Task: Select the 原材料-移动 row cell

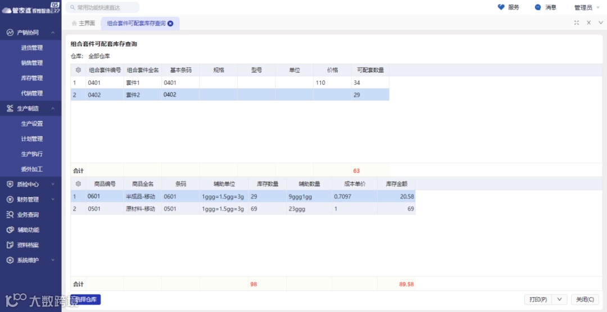Action: click(142, 209)
